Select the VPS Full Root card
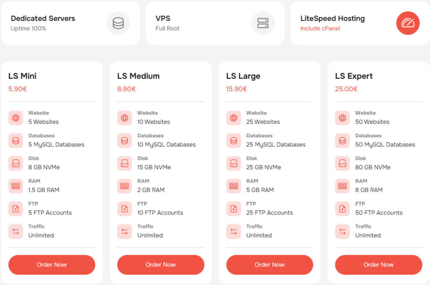This screenshot has height=285, width=430. point(215,23)
